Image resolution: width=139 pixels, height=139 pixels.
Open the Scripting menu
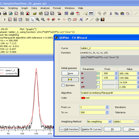click(x=13, y=8)
